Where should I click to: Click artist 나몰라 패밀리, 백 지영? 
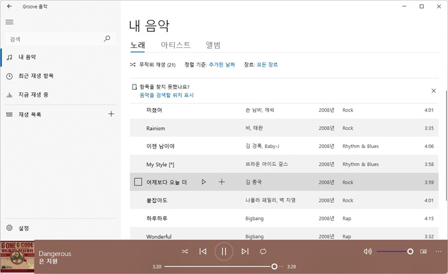click(270, 200)
